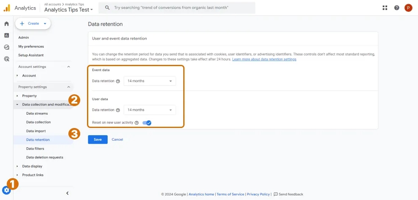
Task: Open Terms of Service link
Action: (231, 194)
